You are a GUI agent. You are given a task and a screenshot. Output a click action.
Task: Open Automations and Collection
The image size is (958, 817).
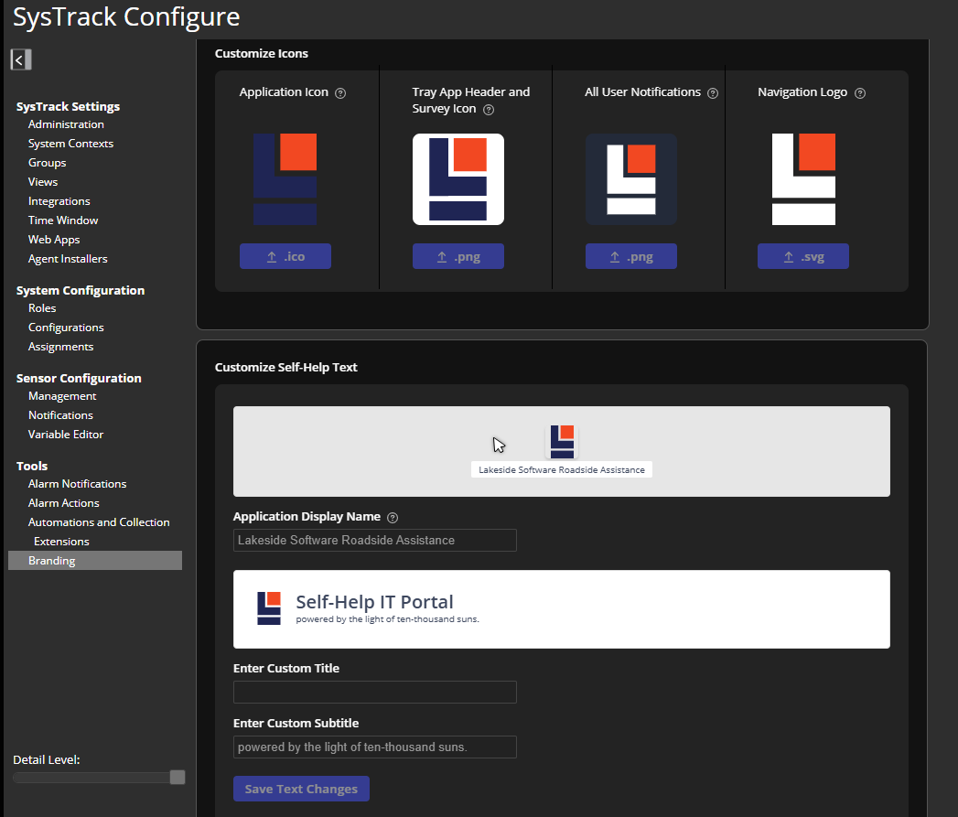pyautogui.click(x=99, y=522)
